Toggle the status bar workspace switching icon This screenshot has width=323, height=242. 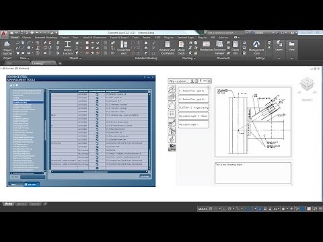283,208
